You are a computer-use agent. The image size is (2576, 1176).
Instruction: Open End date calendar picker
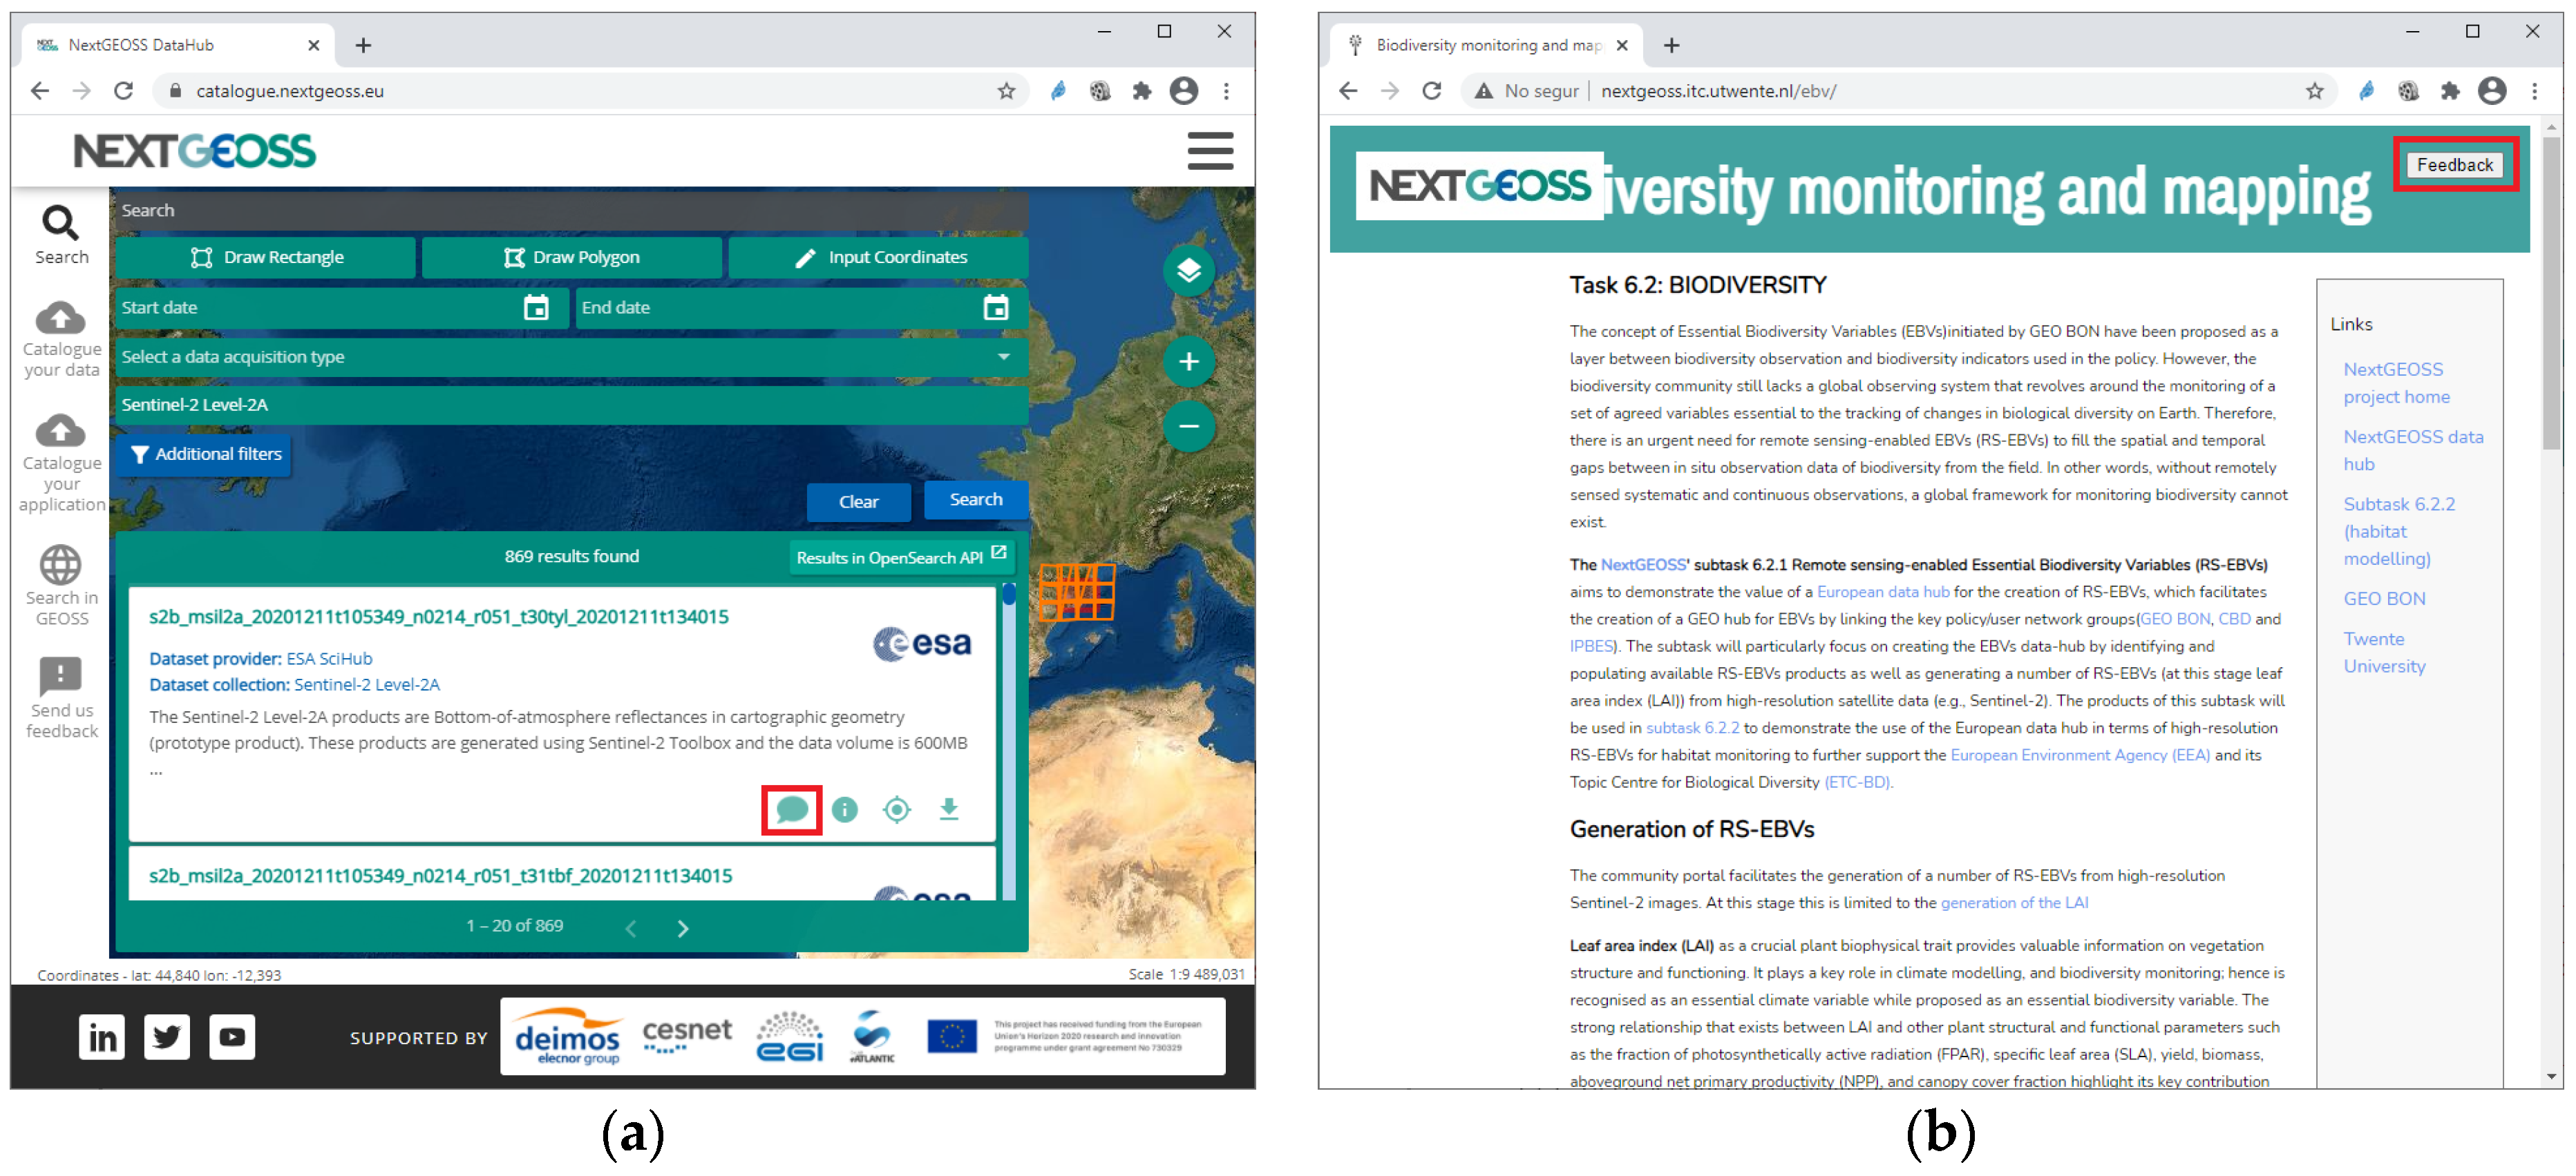(x=995, y=308)
